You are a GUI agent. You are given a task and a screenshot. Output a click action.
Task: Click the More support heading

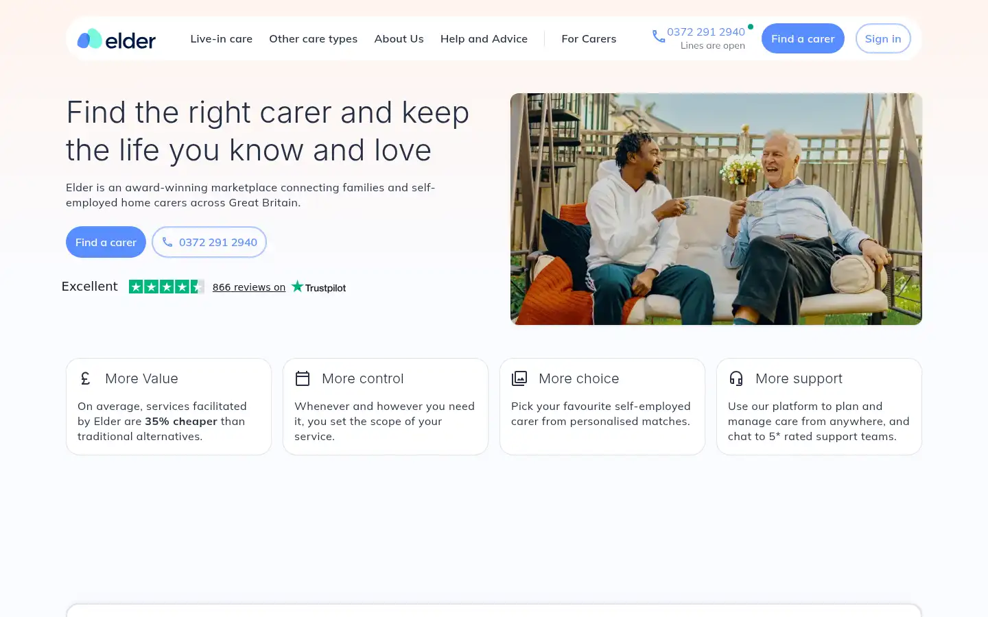click(799, 379)
